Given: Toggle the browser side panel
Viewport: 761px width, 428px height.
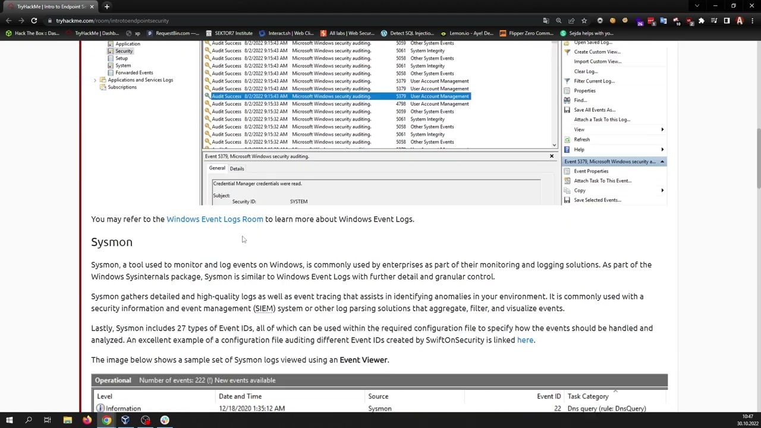Looking at the screenshot, I should tap(727, 21).
